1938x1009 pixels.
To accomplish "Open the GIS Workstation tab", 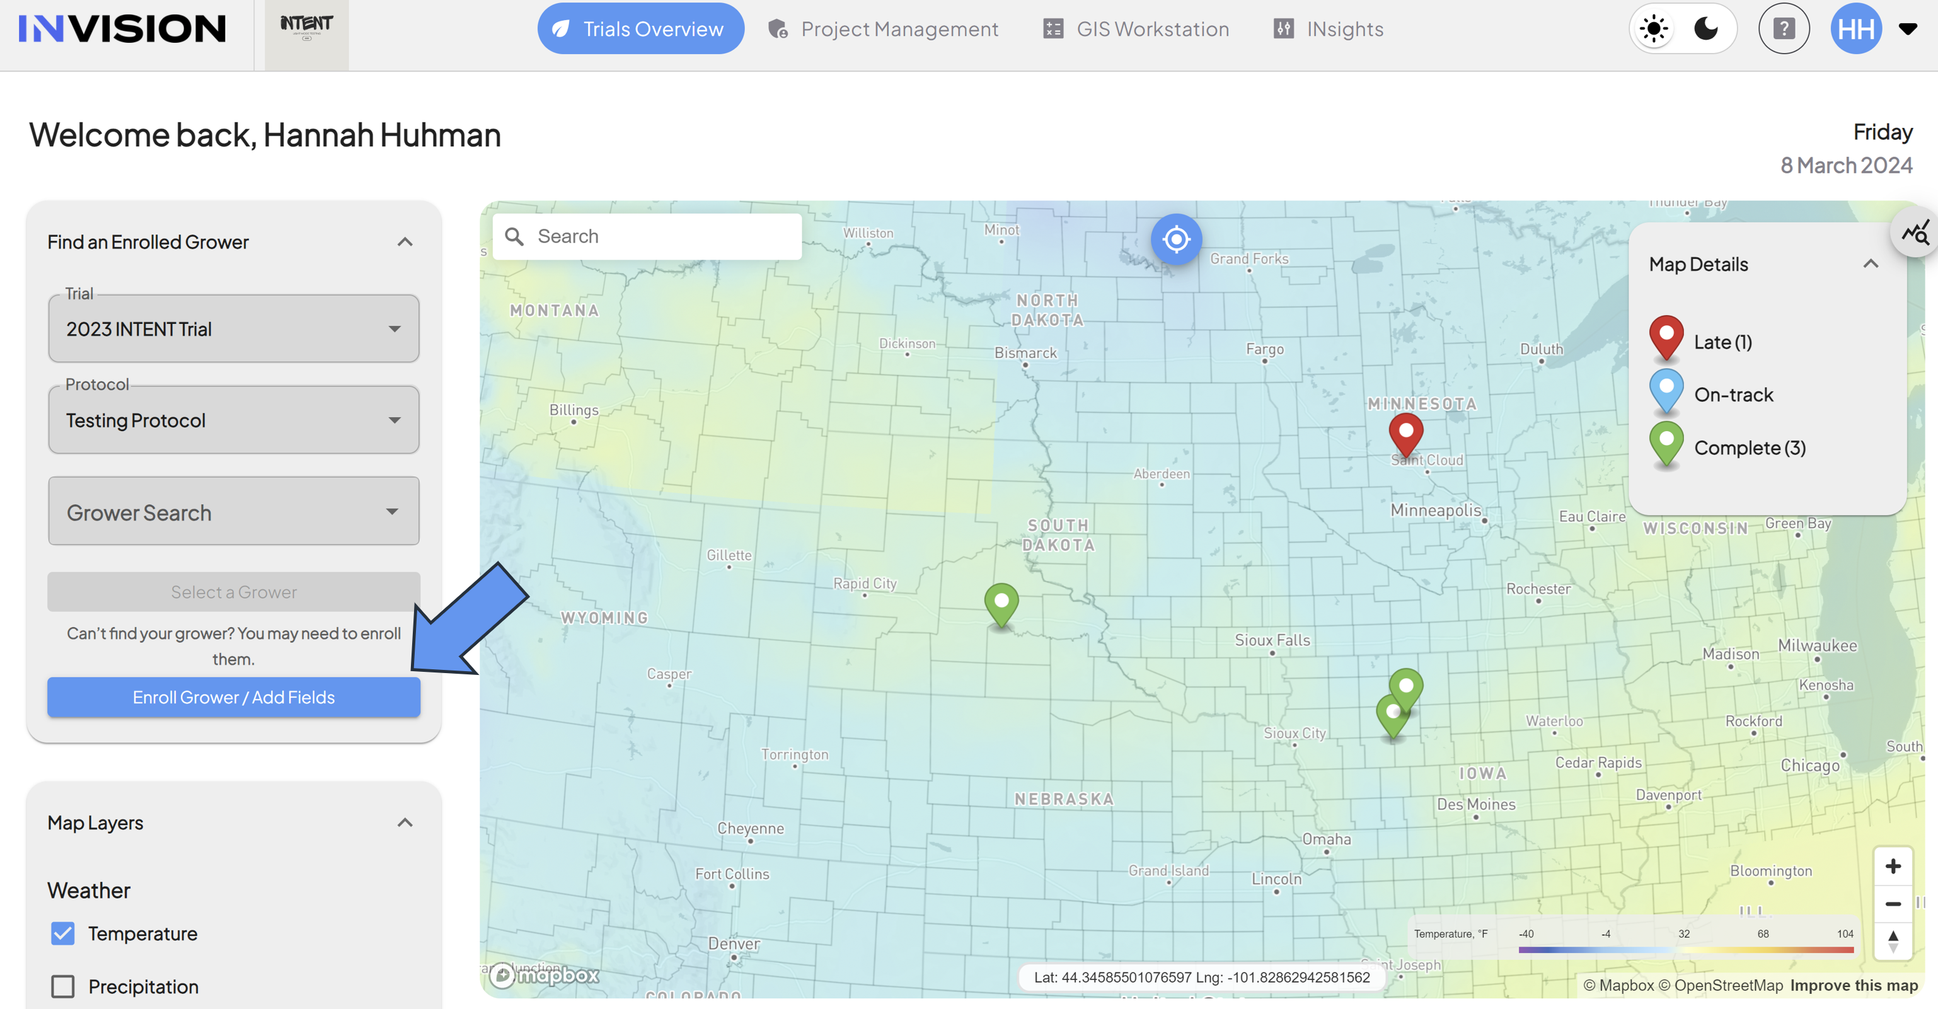I will (1136, 28).
